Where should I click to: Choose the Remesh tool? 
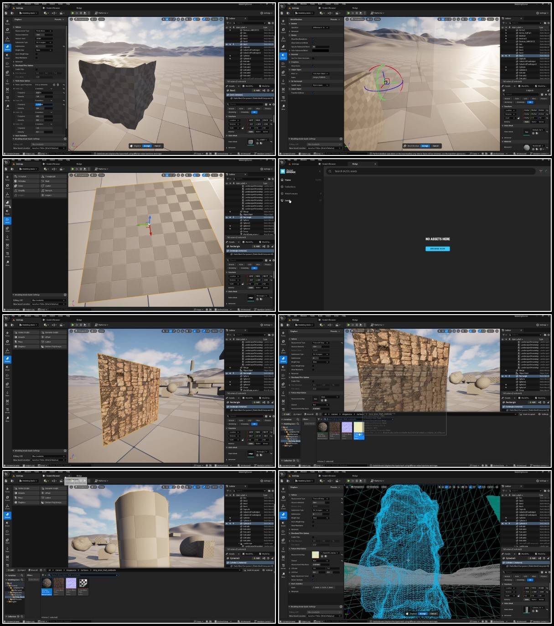(x=54, y=191)
